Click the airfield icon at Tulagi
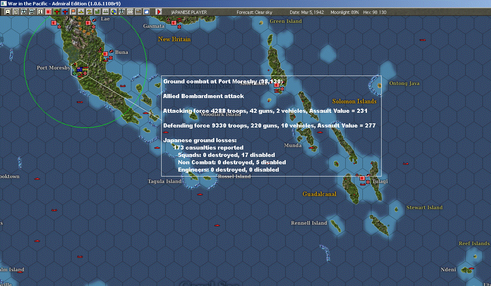The height and width of the screenshot is (286, 491). tap(369, 176)
